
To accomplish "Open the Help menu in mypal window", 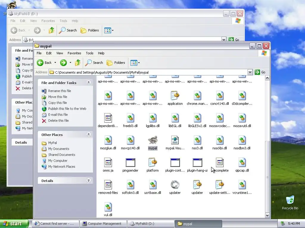I will (101, 53).
